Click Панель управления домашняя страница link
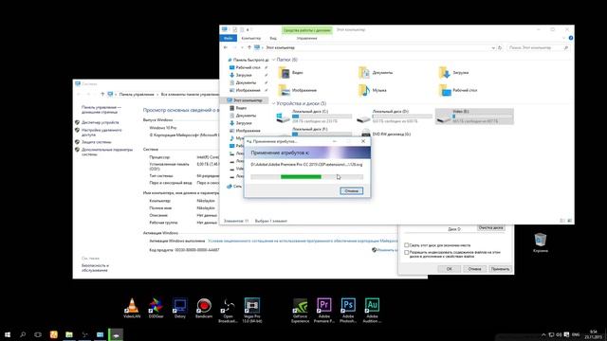The width and height of the screenshot is (607, 341). (x=101, y=110)
